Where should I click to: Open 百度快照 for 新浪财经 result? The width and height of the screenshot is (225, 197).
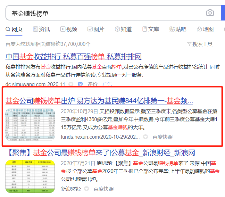104,189
